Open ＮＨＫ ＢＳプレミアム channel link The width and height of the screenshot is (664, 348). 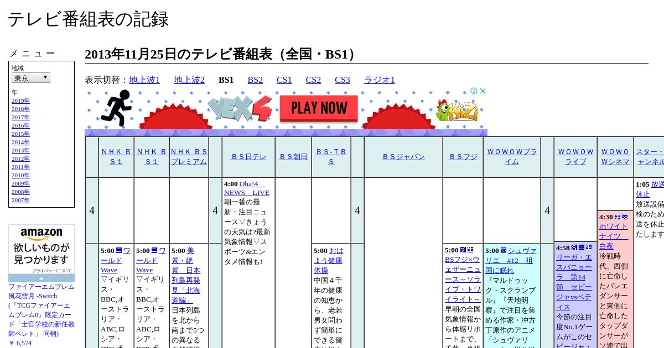coord(189,156)
